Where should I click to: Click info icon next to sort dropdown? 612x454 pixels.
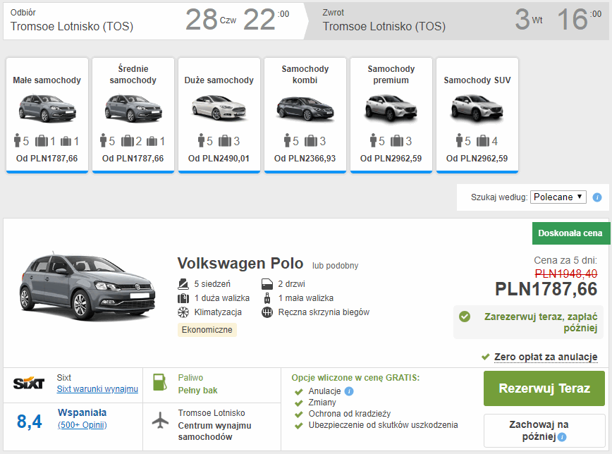click(x=597, y=197)
